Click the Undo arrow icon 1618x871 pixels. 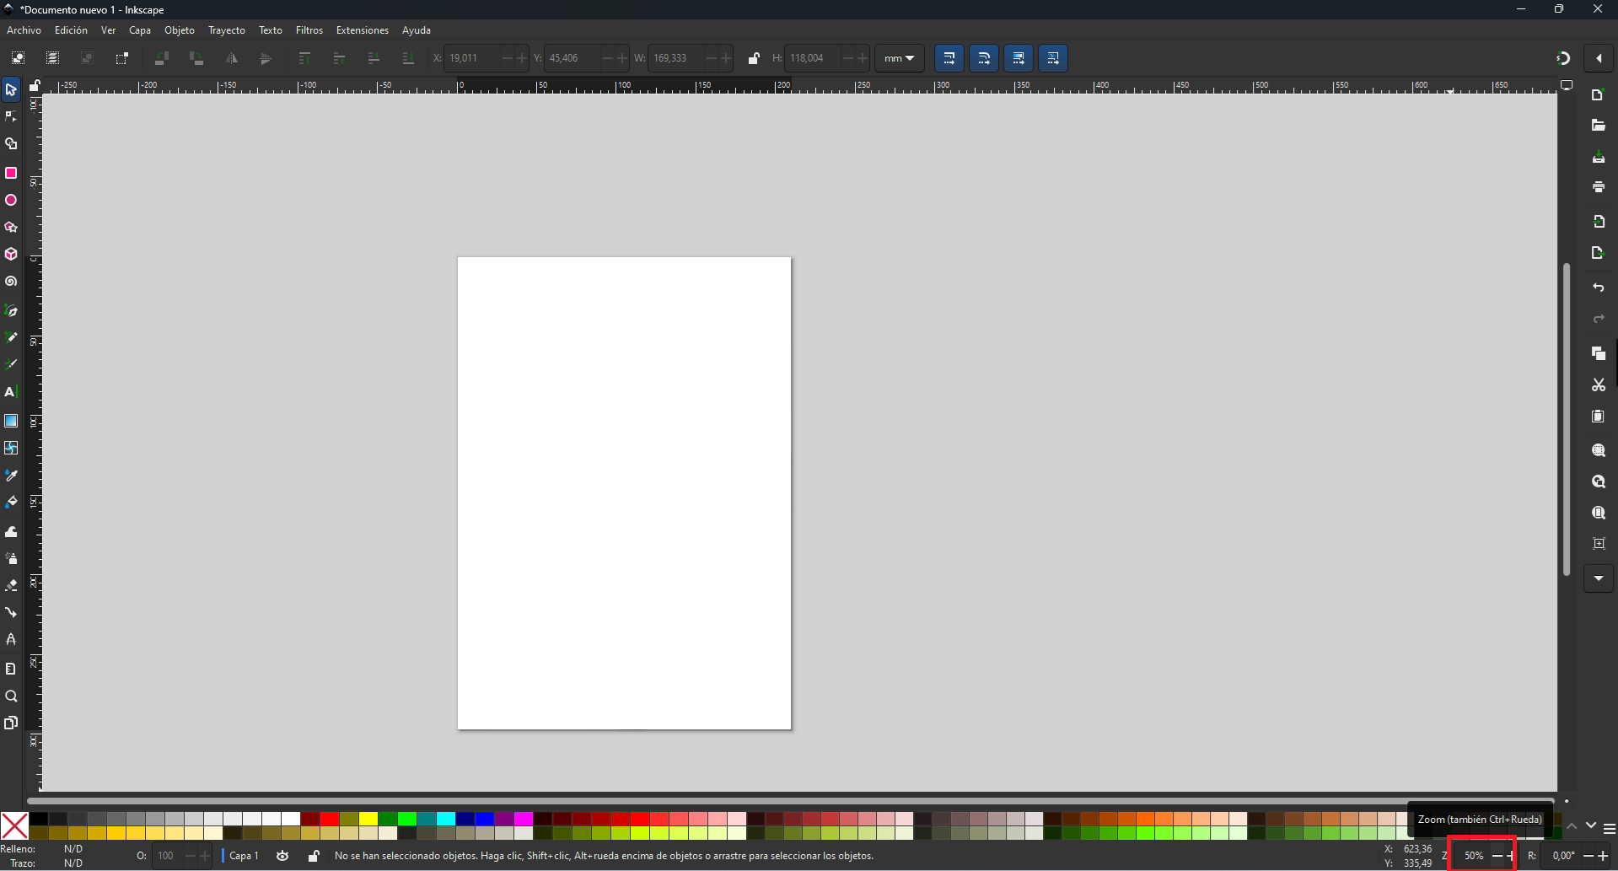1599,288
